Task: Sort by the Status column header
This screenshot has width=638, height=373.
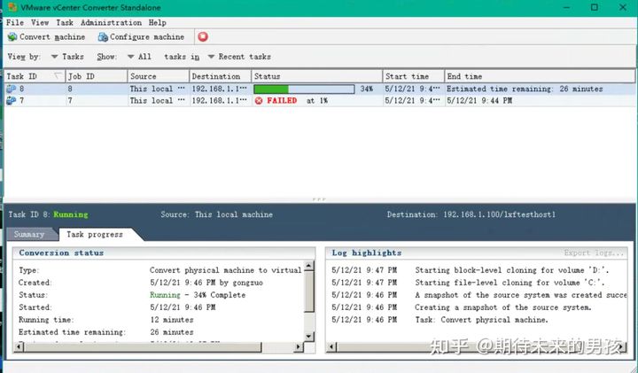Action: pos(317,76)
